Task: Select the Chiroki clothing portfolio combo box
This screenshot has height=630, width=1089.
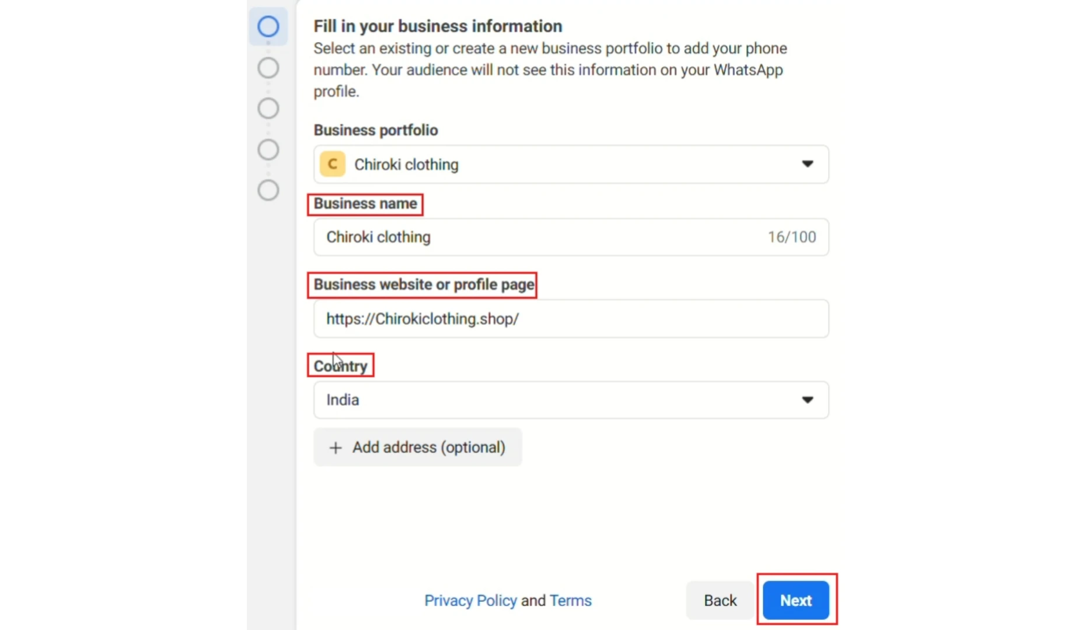Action: [571, 164]
